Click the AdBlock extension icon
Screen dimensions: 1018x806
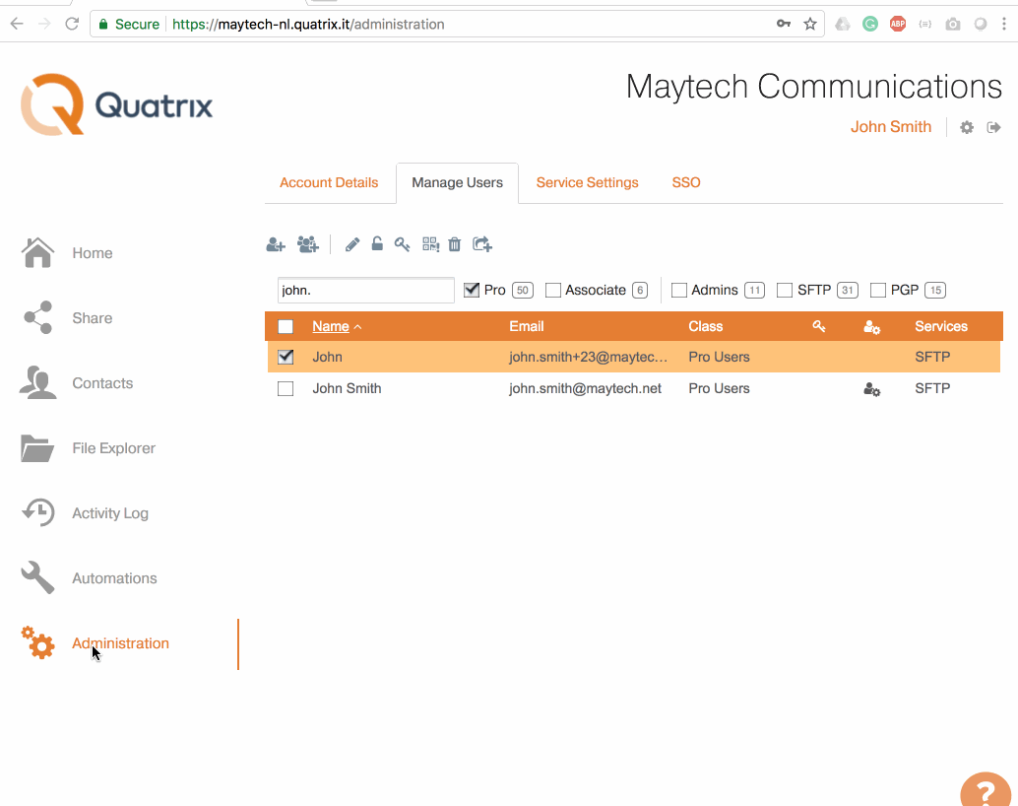[898, 24]
